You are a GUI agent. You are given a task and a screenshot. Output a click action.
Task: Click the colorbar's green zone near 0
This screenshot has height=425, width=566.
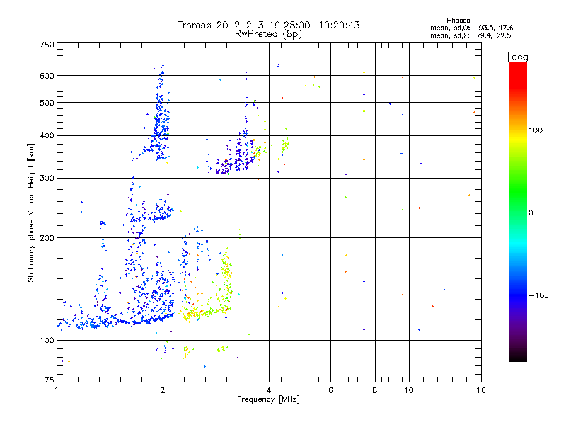tap(518, 203)
